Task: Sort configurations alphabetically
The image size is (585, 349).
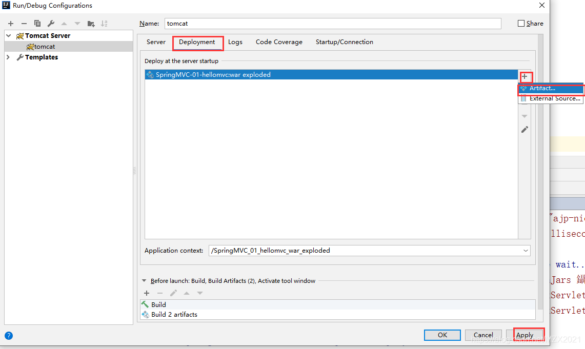Action: tap(104, 24)
